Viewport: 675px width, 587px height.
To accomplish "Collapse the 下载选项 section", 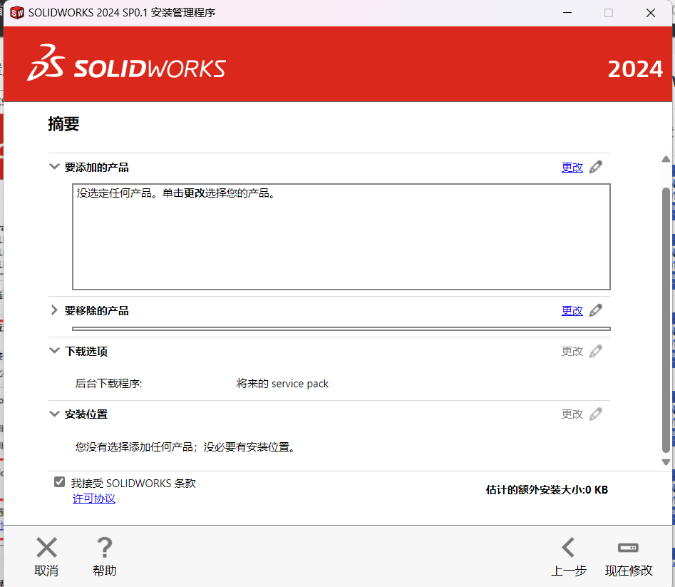I will click(x=54, y=351).
